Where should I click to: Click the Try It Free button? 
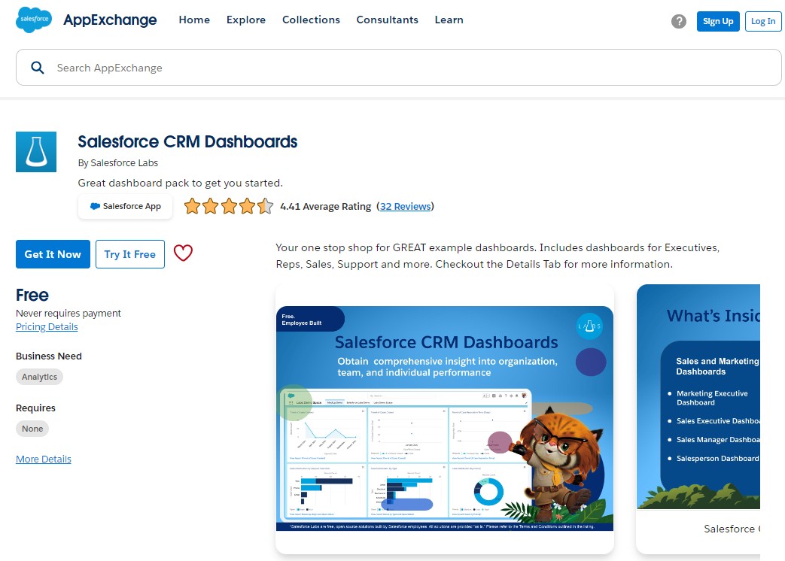tap(129, 253)
